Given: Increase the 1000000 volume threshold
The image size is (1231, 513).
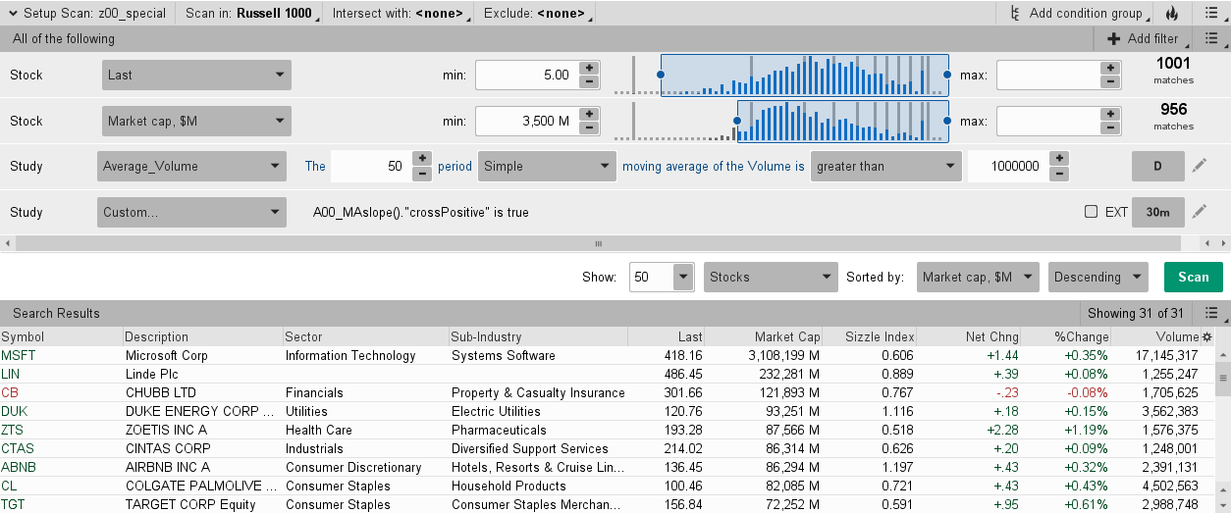Looking at the screenshot, I should coord(1058,159).
